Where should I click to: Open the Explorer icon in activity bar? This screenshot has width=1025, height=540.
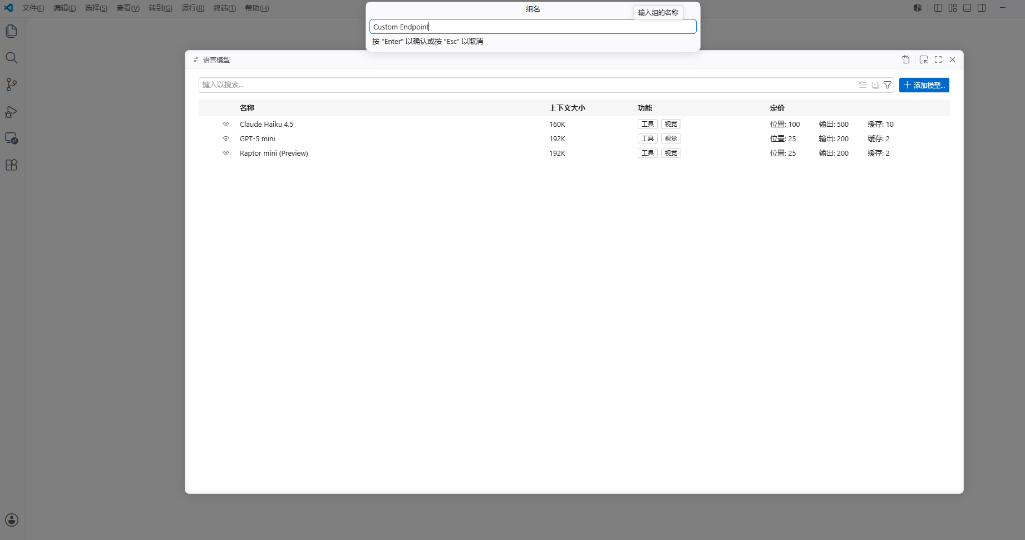pyautogui.click(x=11, y=31)
